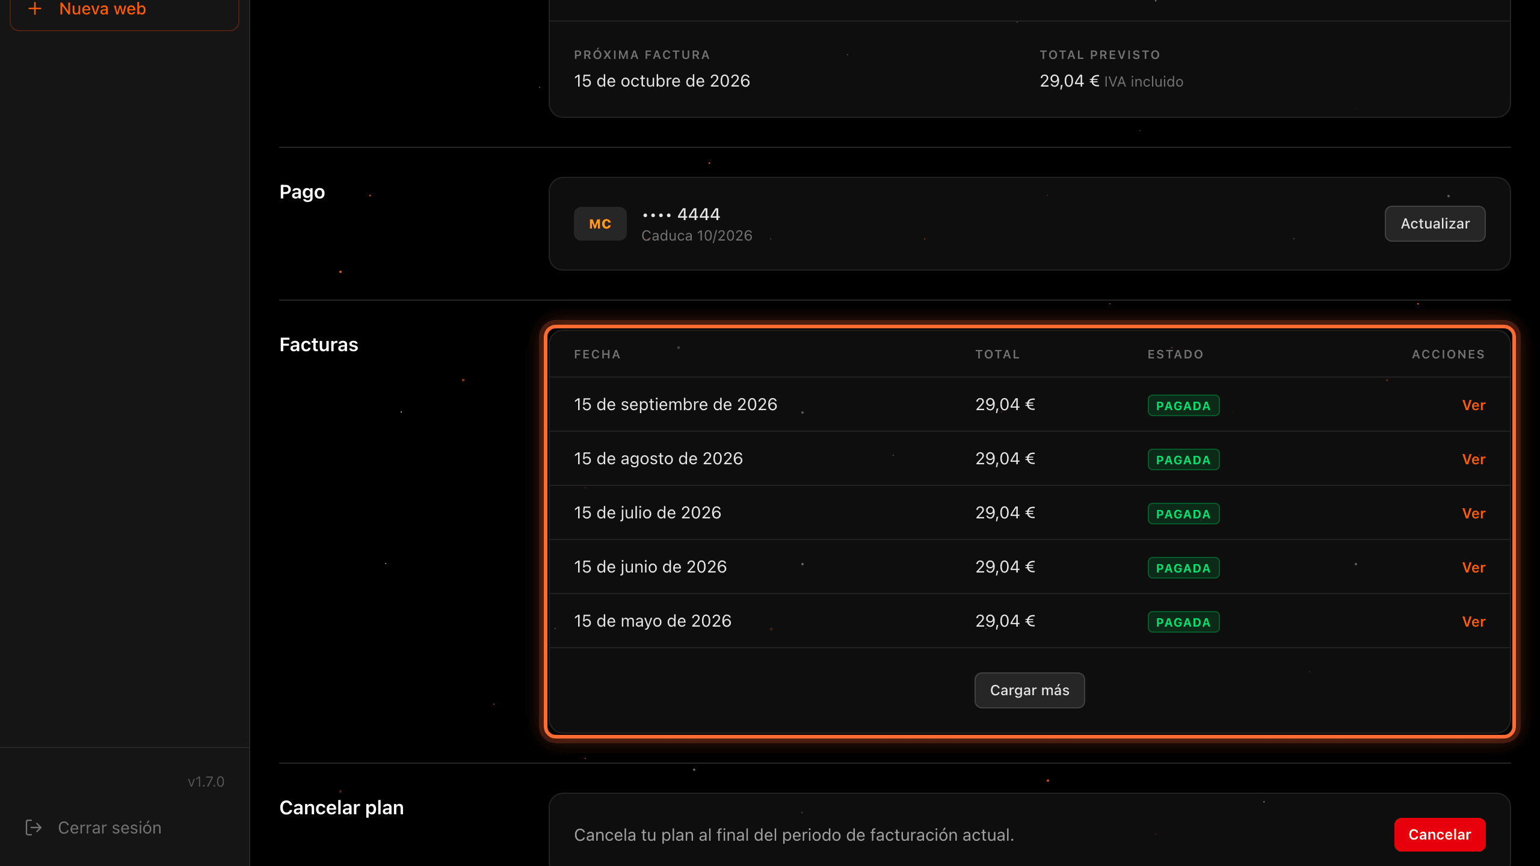Click PAGADA badge for 15 de junio

1183,568
